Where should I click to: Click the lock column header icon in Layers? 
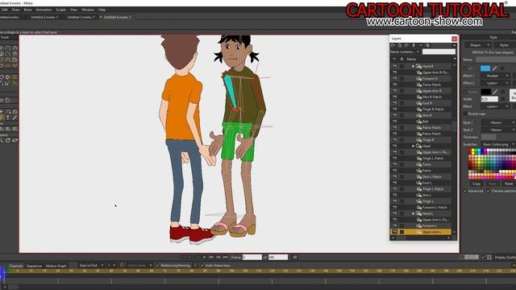[x=402, y=59]
